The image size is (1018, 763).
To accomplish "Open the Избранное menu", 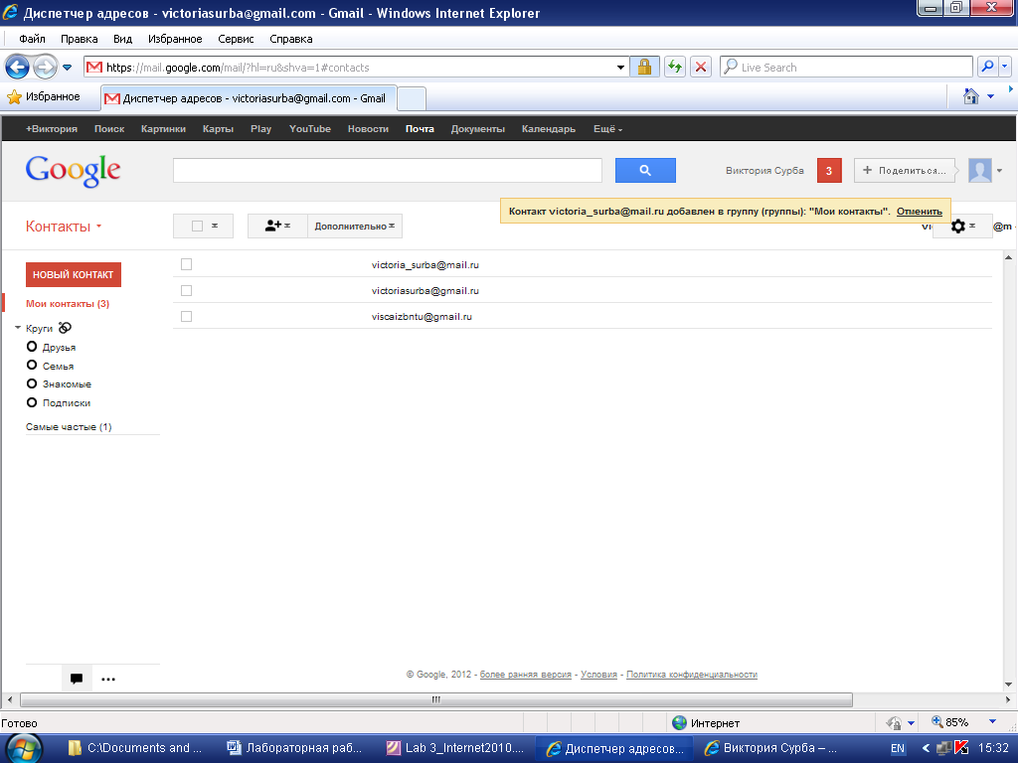I will click(175, 39).
